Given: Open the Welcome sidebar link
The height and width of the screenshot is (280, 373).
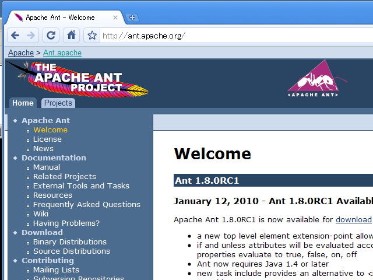Looking at the screenshot, I should tap(50, 129).
